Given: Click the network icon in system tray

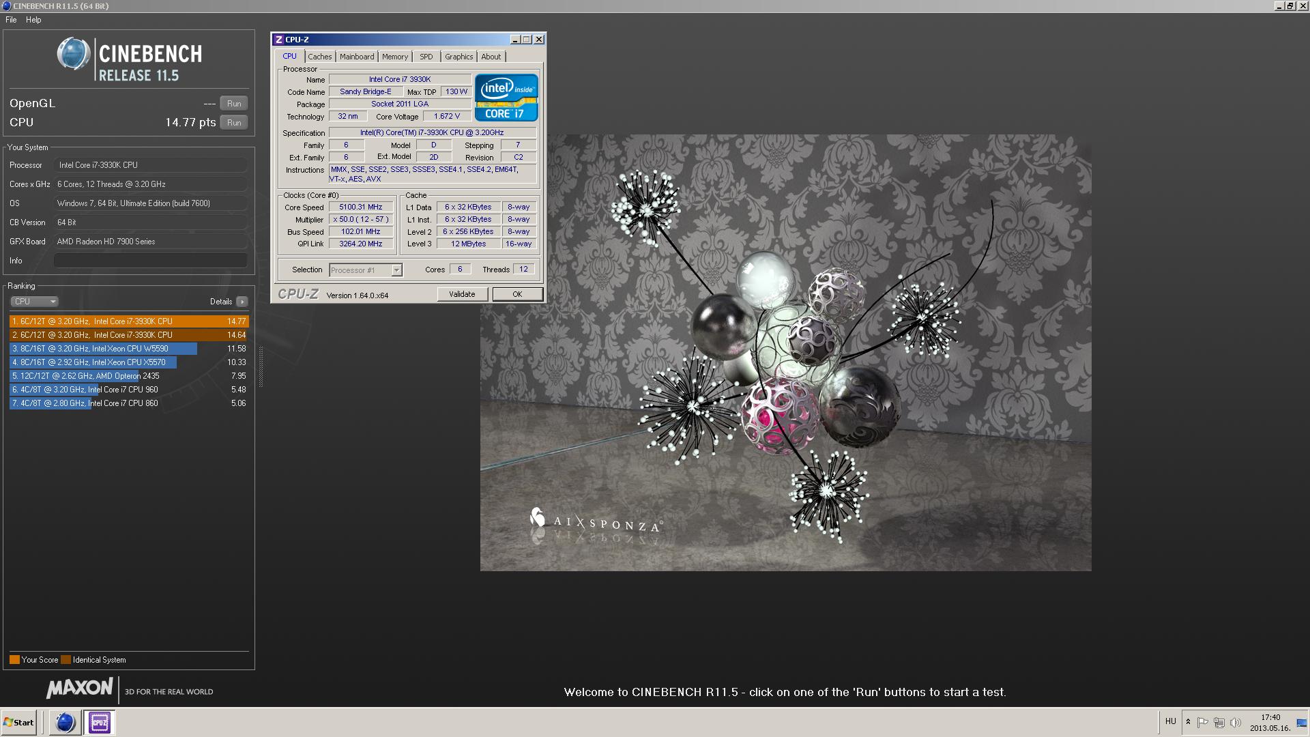Looking at the screenshot, I should point(1219,722).
